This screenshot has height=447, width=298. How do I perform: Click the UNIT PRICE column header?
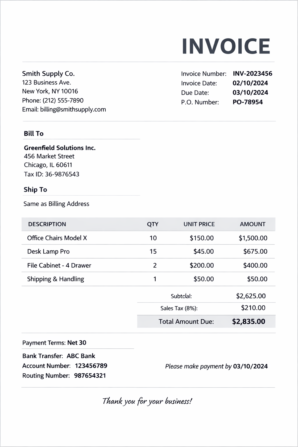point(199,224)
